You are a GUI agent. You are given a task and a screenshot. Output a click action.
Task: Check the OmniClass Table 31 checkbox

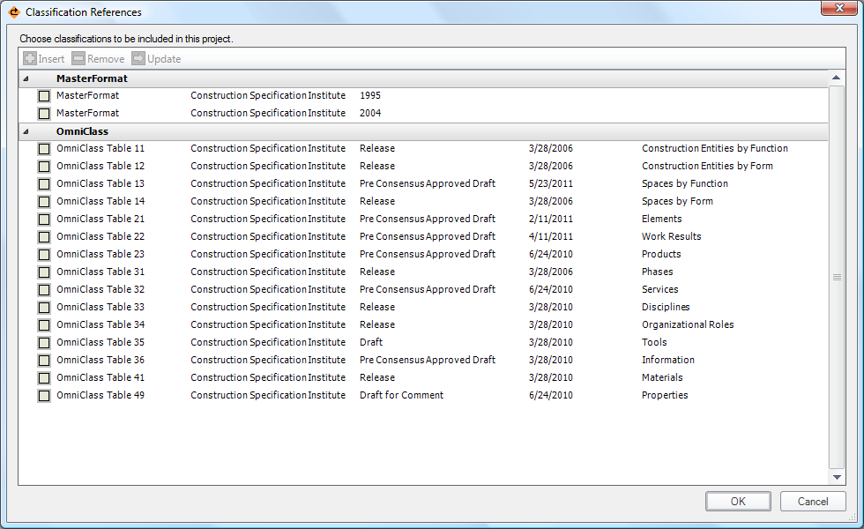pos(44,272)
